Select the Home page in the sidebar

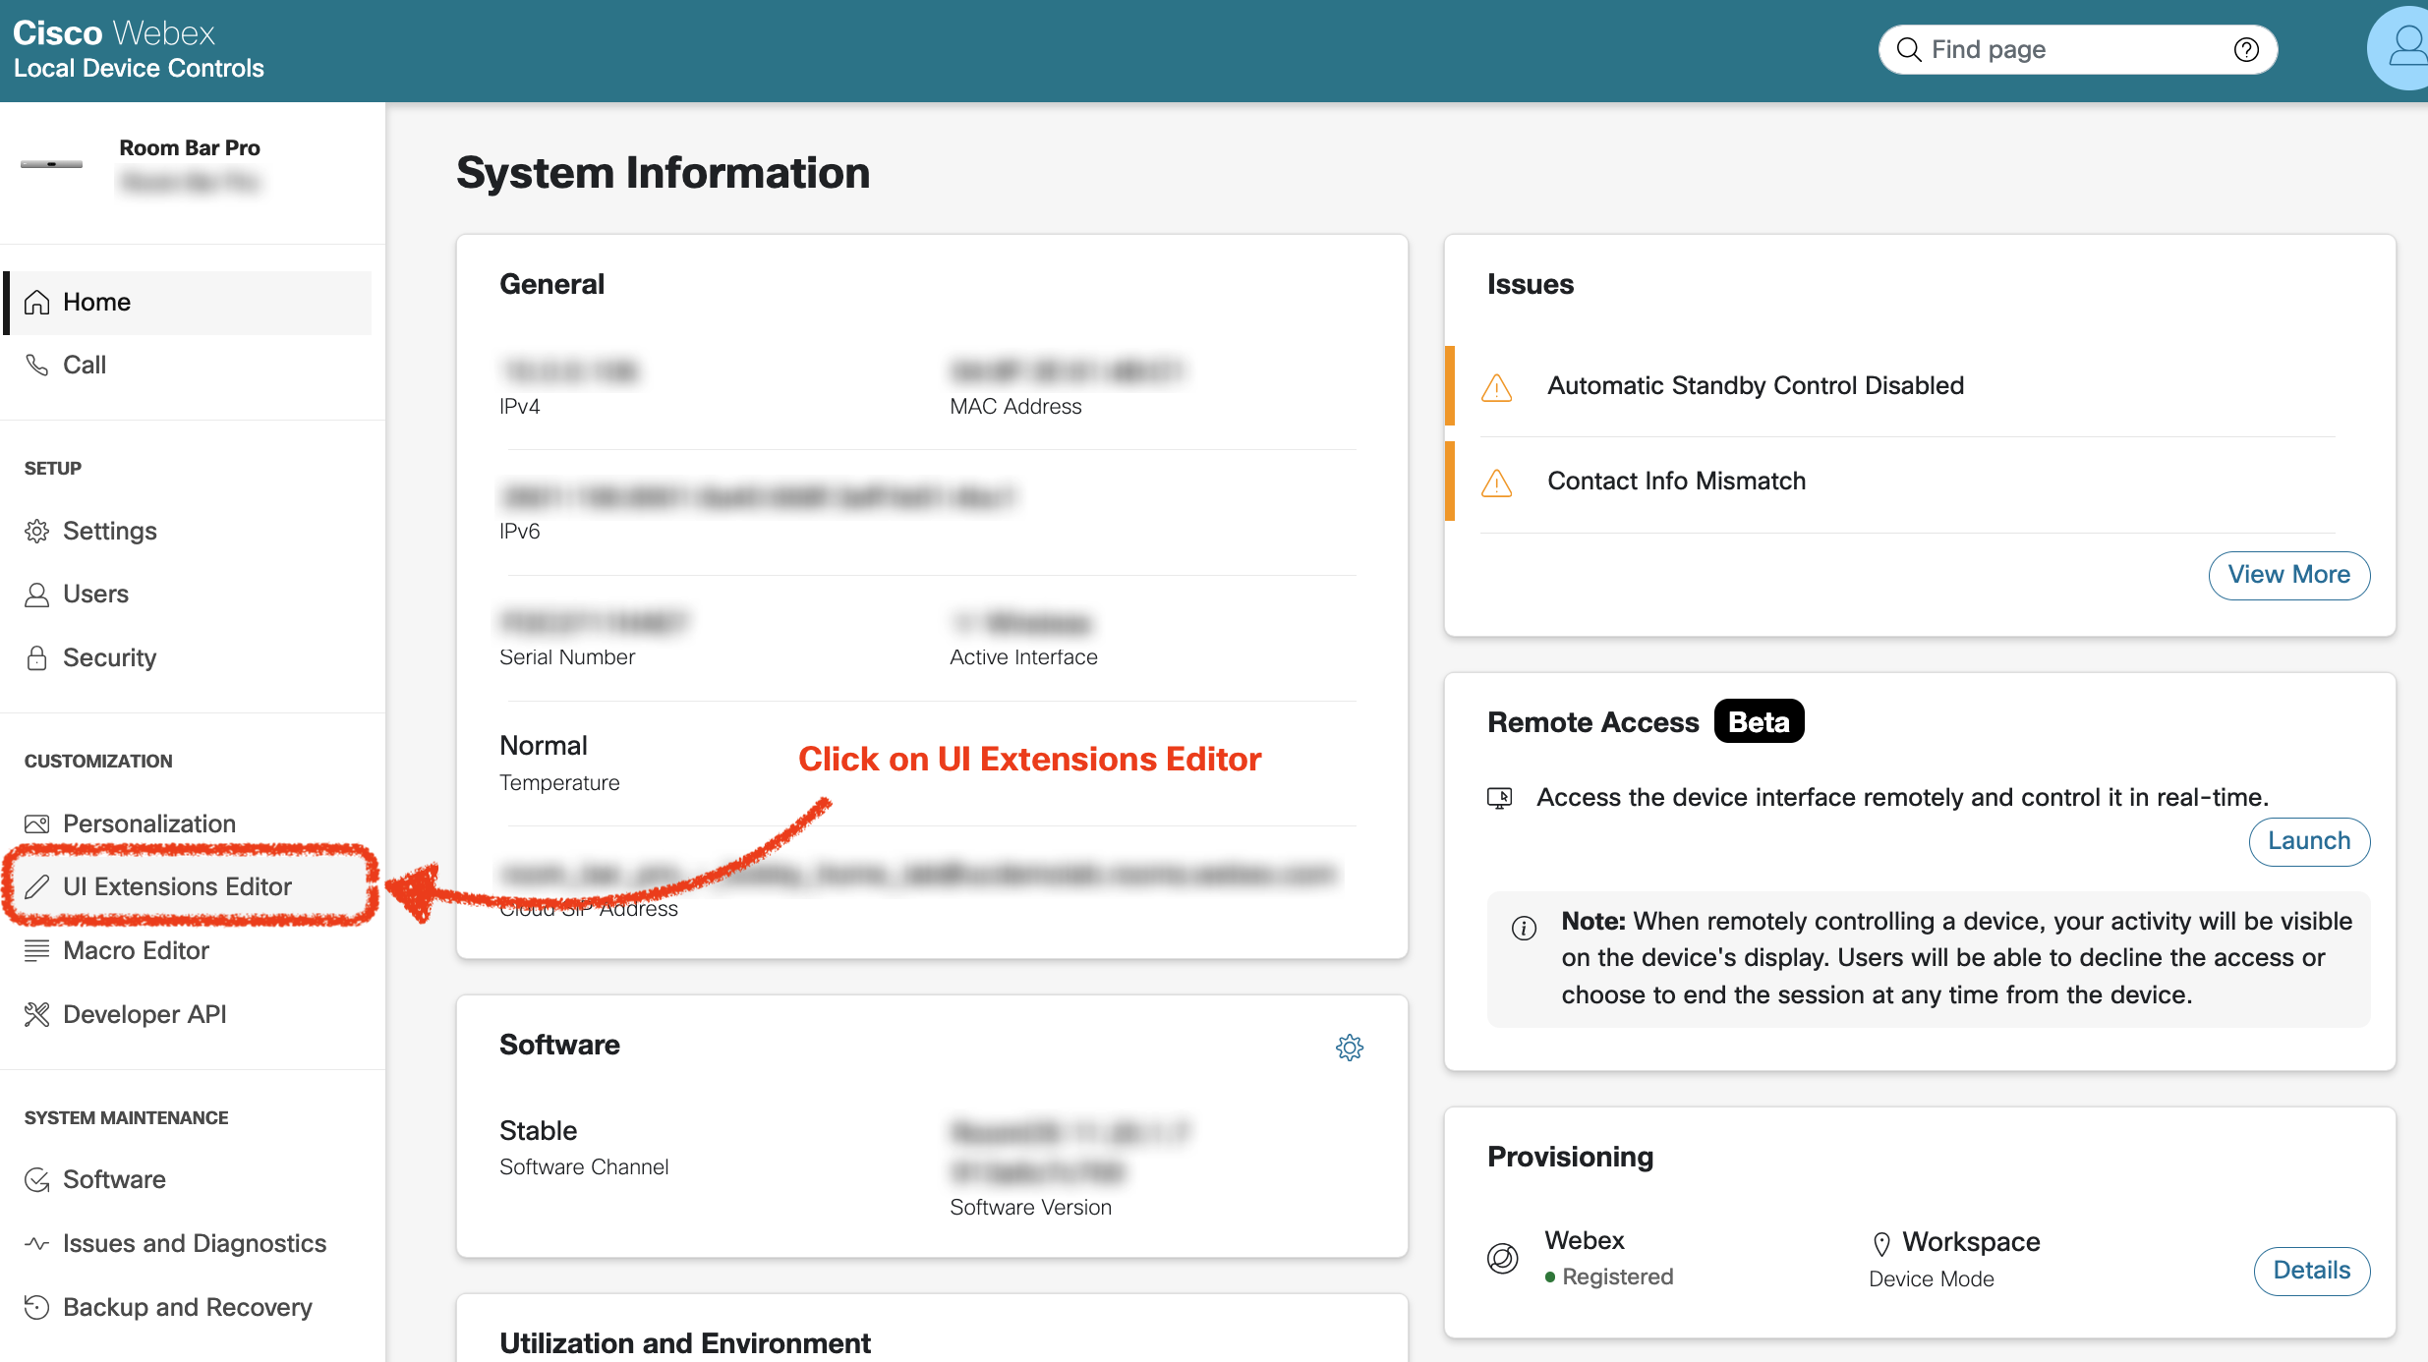[x=96, y=302]
